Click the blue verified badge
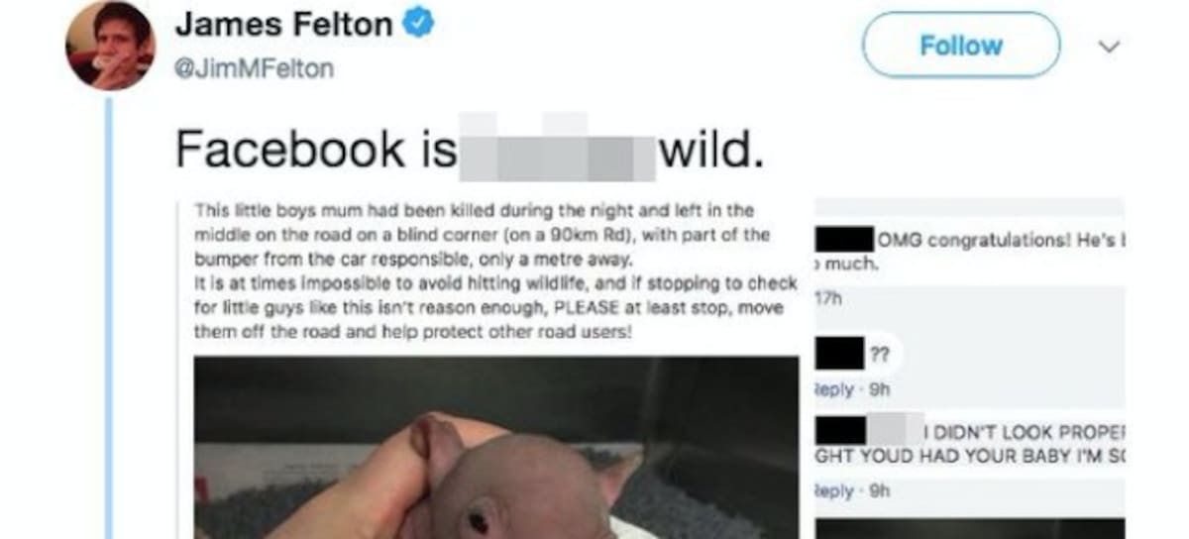The image size is (1189, 539). [x=419, y=26]
